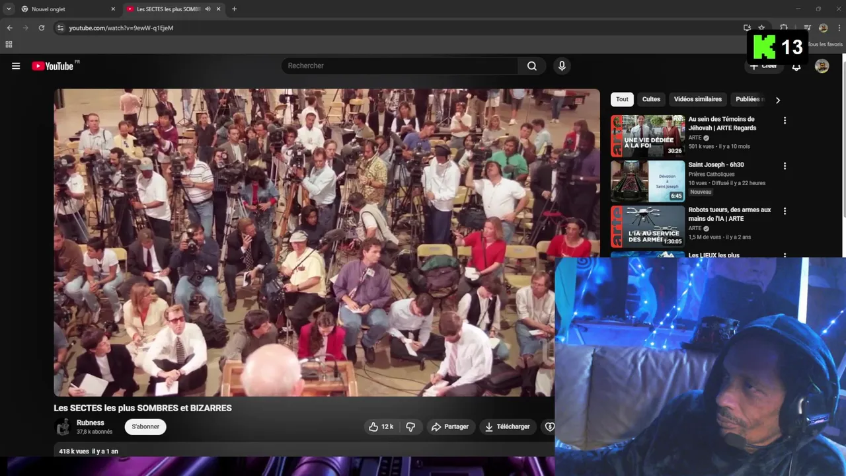
Task: Go back in browser history
Action: 9,28
